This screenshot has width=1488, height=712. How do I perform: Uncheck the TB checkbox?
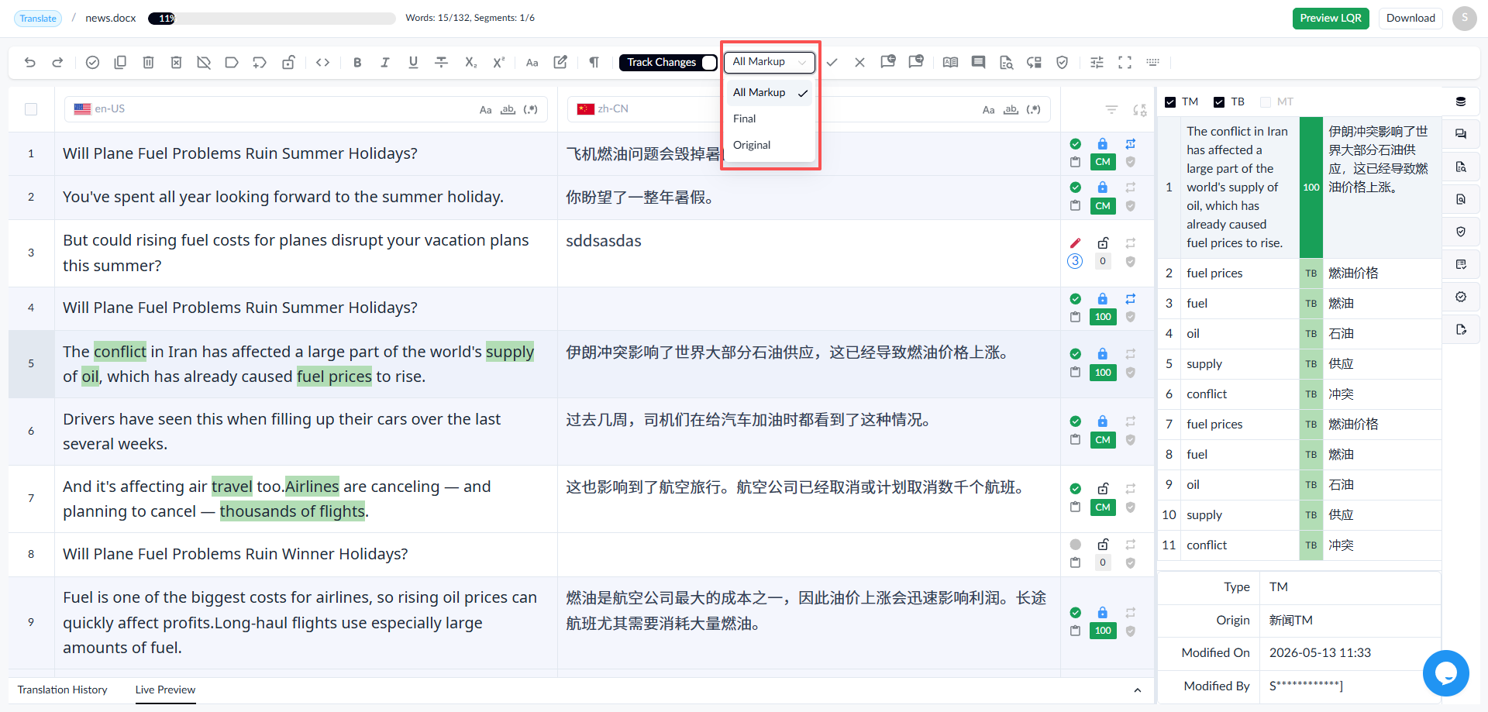(x=1219, y=102)
